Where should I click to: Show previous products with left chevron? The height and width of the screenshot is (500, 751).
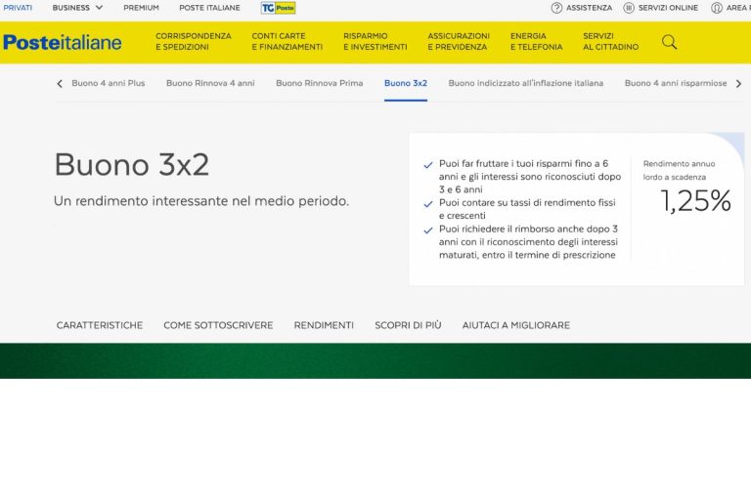click(x=60, y=84)
